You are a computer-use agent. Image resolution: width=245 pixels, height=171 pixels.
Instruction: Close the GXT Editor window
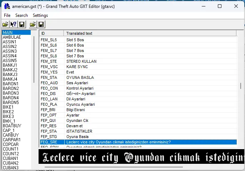(236, 6)
